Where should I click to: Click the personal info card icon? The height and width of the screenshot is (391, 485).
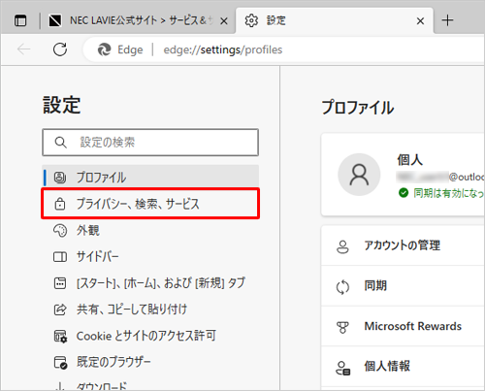click(343, 368)
